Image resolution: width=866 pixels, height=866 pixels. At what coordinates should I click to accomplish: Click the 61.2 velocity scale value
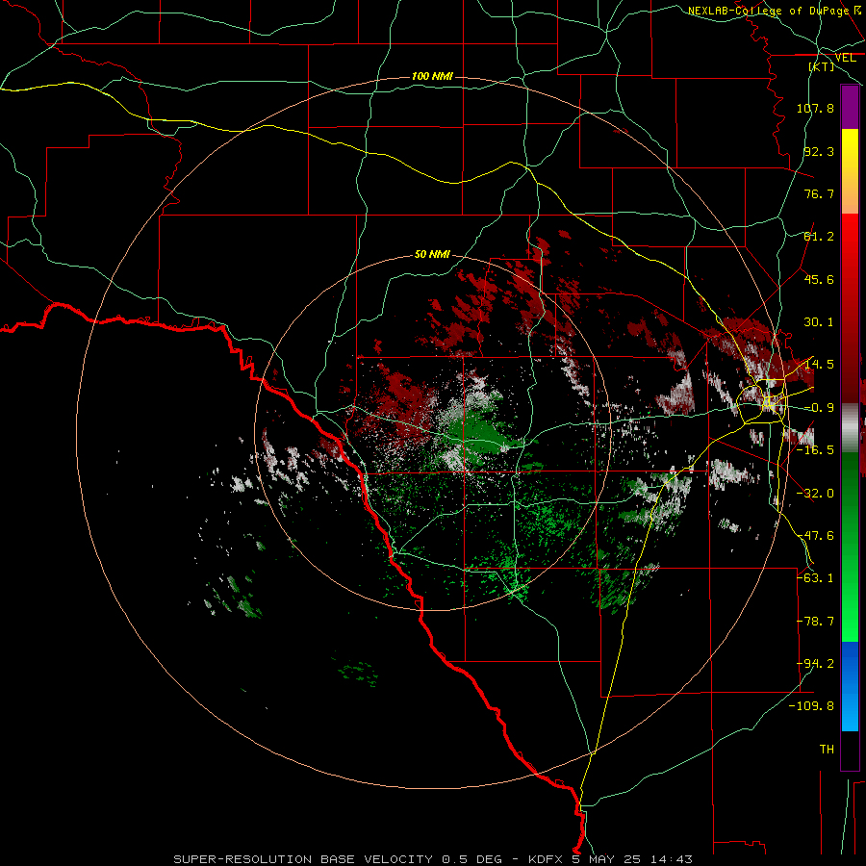[x=819, y=237]
